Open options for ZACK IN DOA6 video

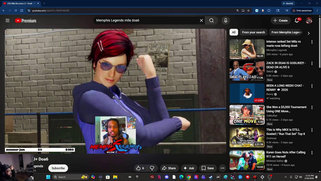[312, 64]
